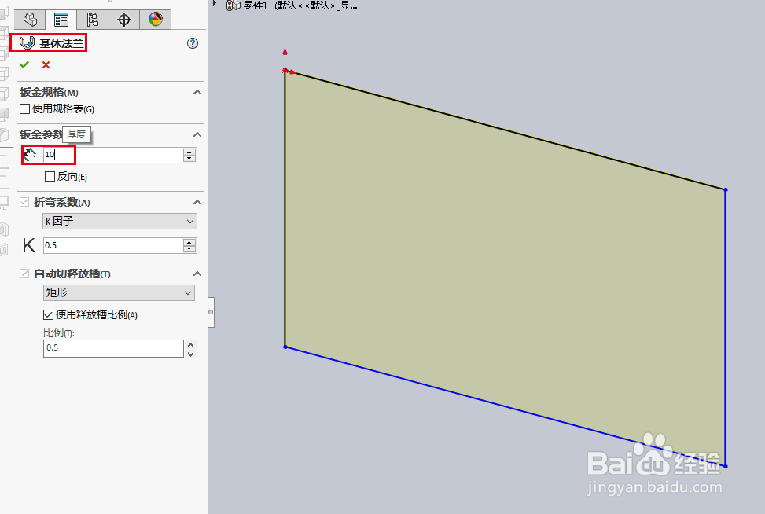Open the ConfigurationManager tab

click(92, 19)
